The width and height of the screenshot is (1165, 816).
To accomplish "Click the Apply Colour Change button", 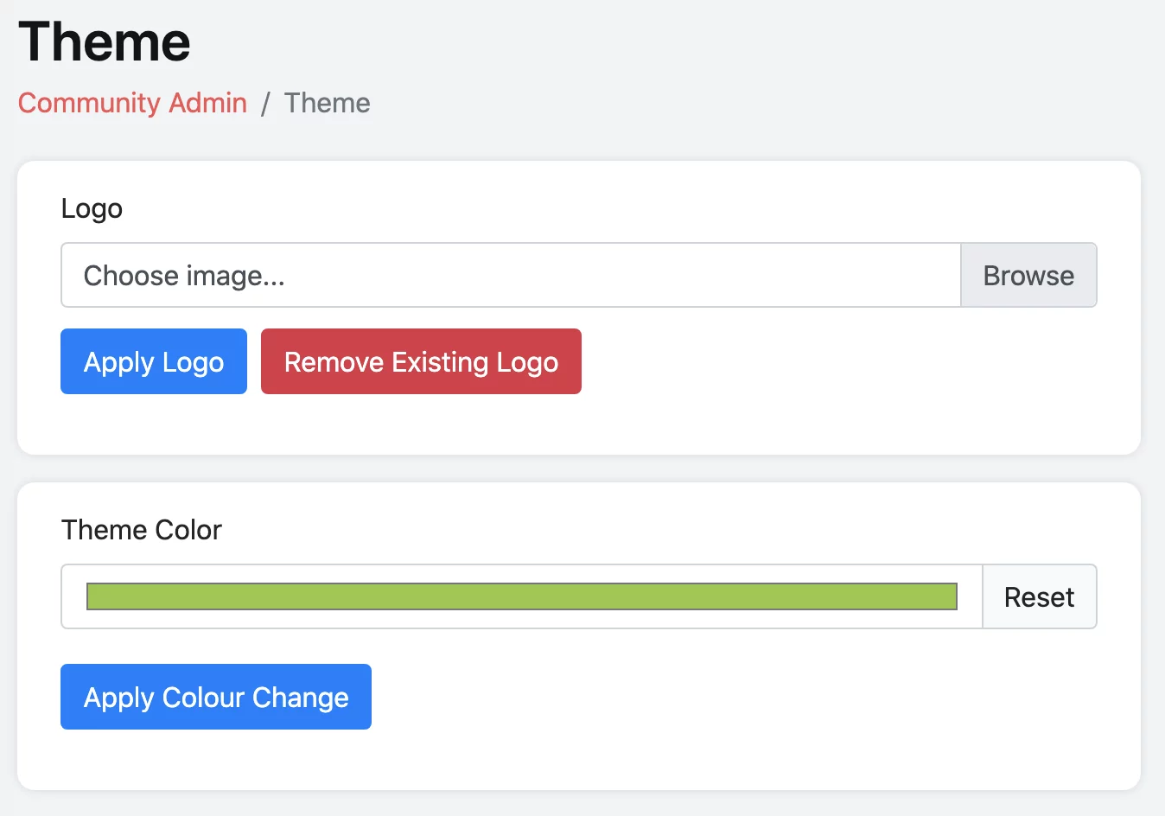I will (216, 697).
